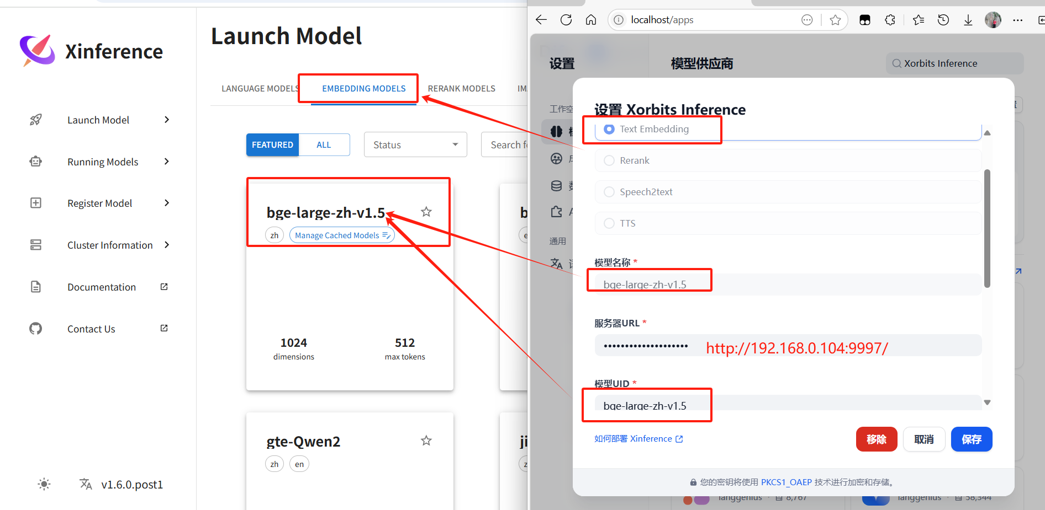The width and height of the screenshot is (1045, 510).
Task: Open browser extensions puzzle icon
Action: pos(890,20)
